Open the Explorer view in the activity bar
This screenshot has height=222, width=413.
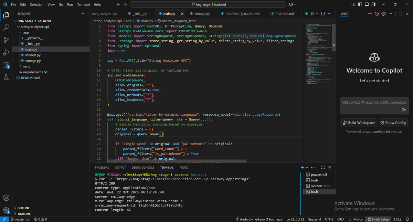click(6, 15)
